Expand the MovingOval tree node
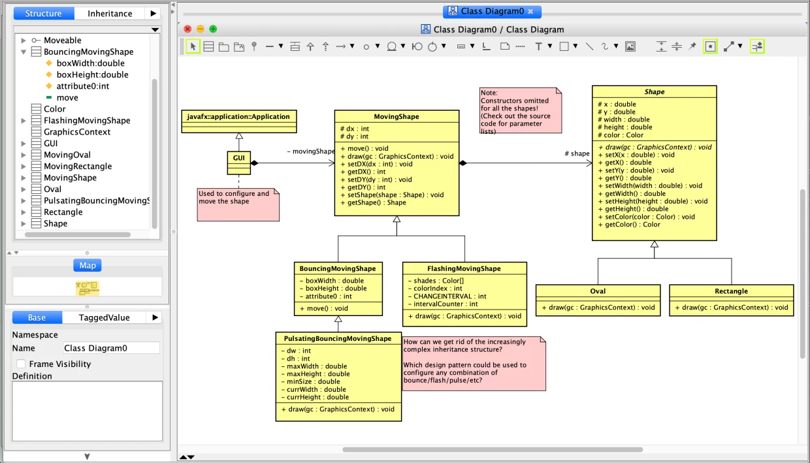The width and height of the screenshot is (810, 463). (24, 155)
